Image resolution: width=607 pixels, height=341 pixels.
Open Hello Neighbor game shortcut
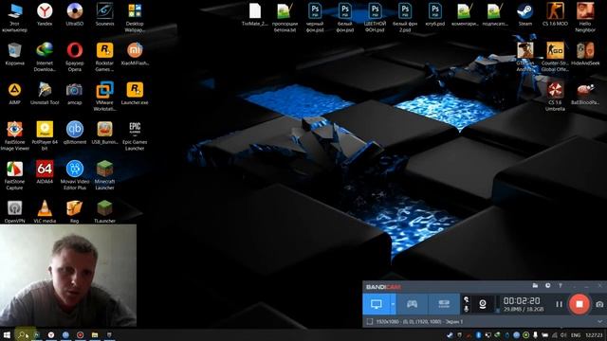click(x=585, y=18)
